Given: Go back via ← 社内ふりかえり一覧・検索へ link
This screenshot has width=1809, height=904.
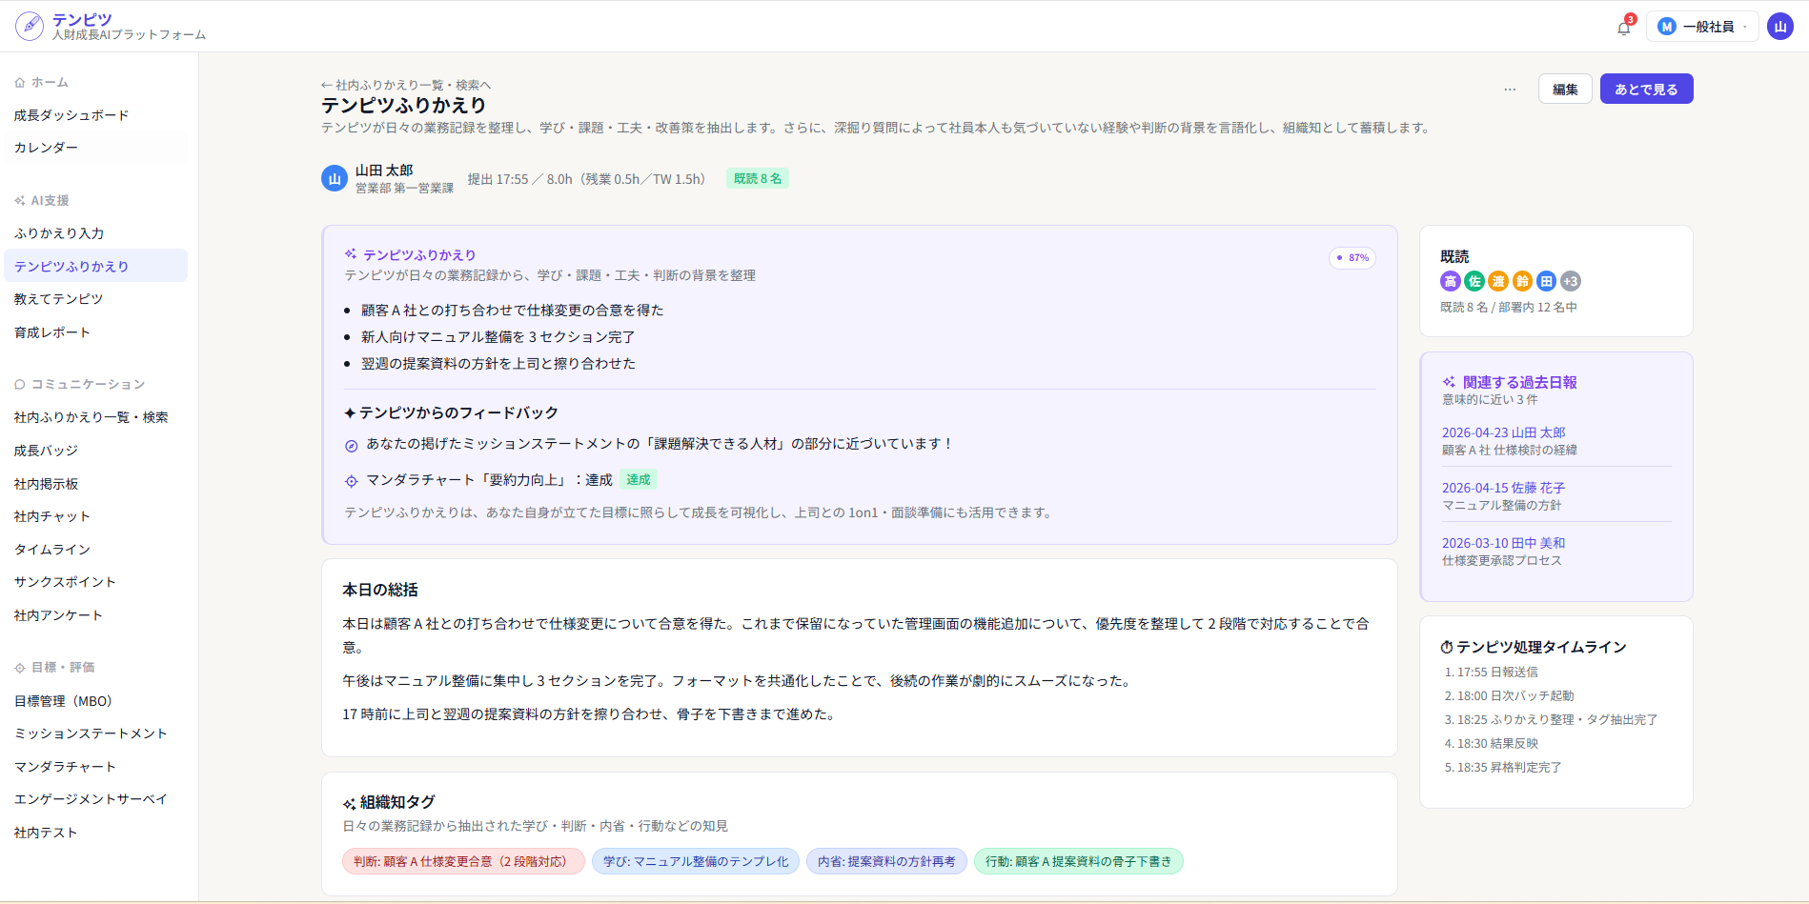Looking at the screenshot, I should point(406,85).
